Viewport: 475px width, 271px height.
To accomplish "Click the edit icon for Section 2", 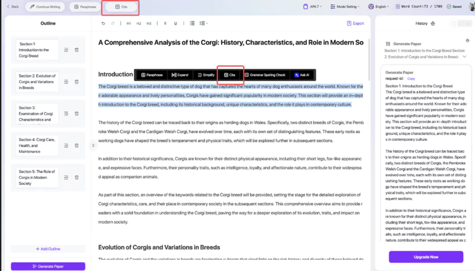I will [66, 82].
